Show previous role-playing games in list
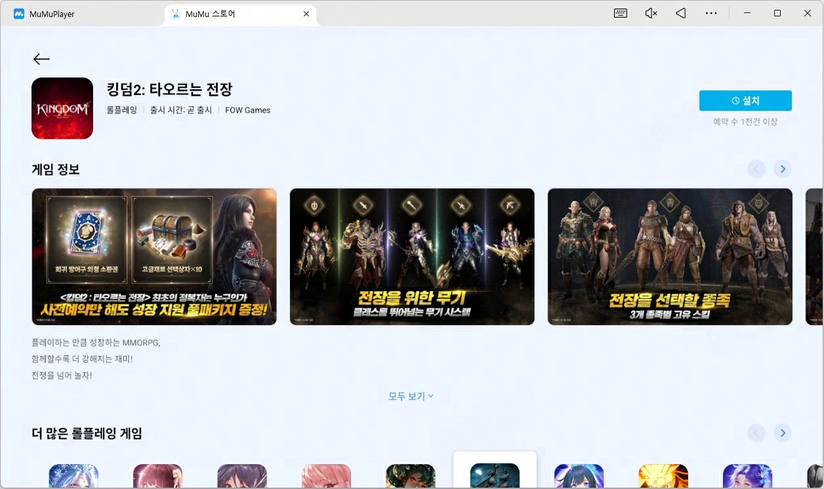 tap(756, 433)
